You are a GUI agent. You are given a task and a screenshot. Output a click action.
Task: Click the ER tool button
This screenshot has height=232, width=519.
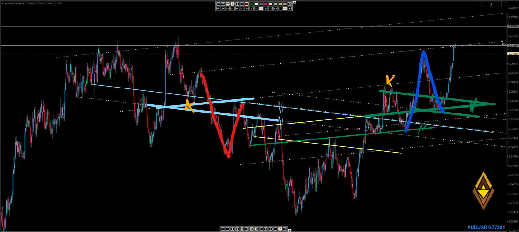click(x=228, y=8)
